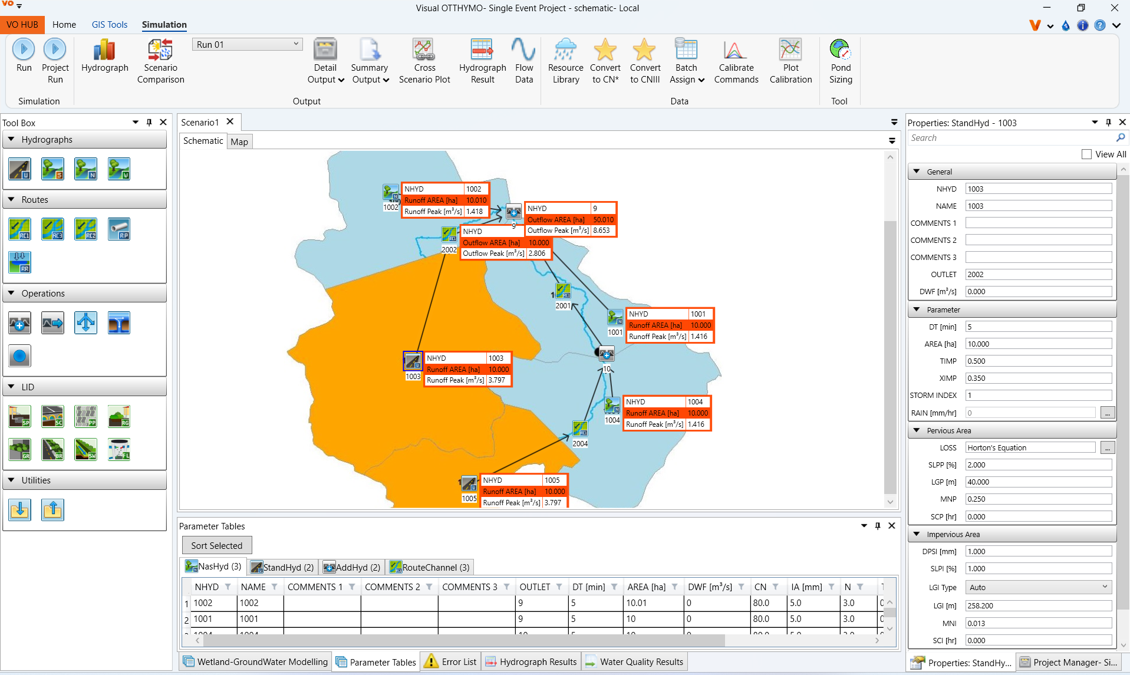
Task: Pick the RC1 route channel tool
Action: pos(19,229)
